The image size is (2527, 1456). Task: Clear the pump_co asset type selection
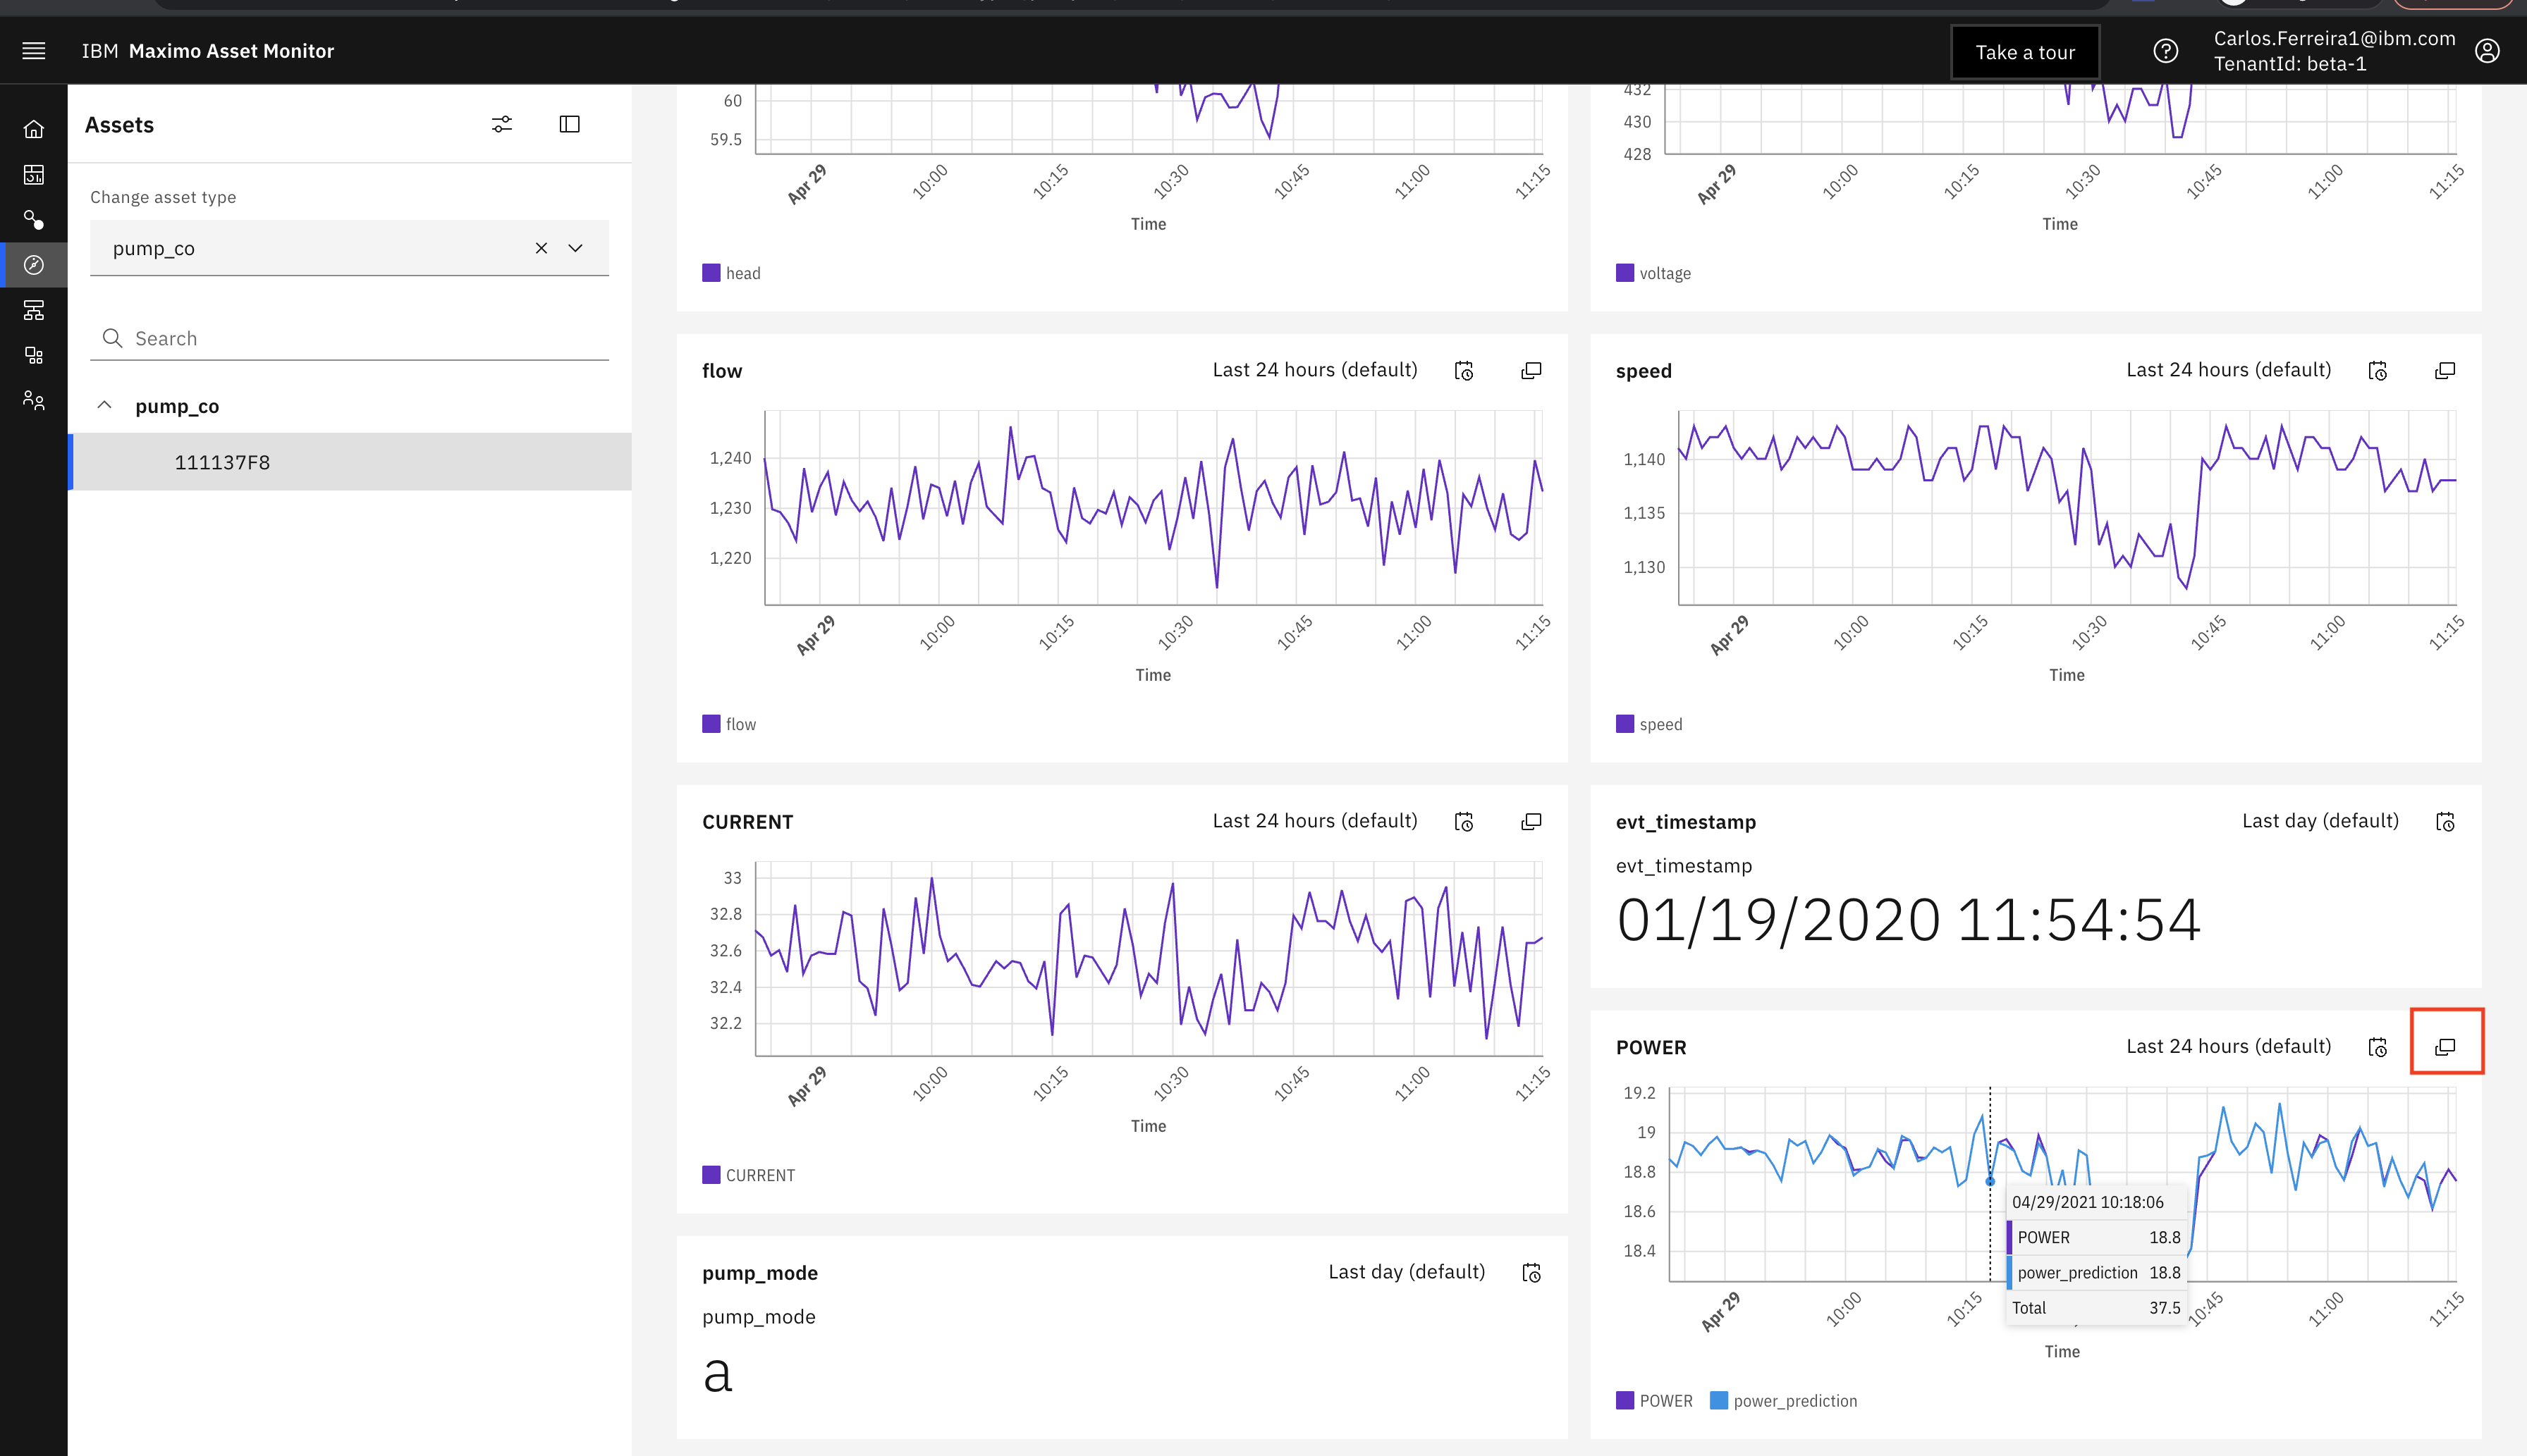click(x=541, y=248)
